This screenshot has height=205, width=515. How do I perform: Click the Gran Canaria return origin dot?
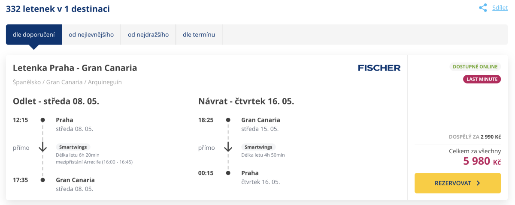(228, 120)
